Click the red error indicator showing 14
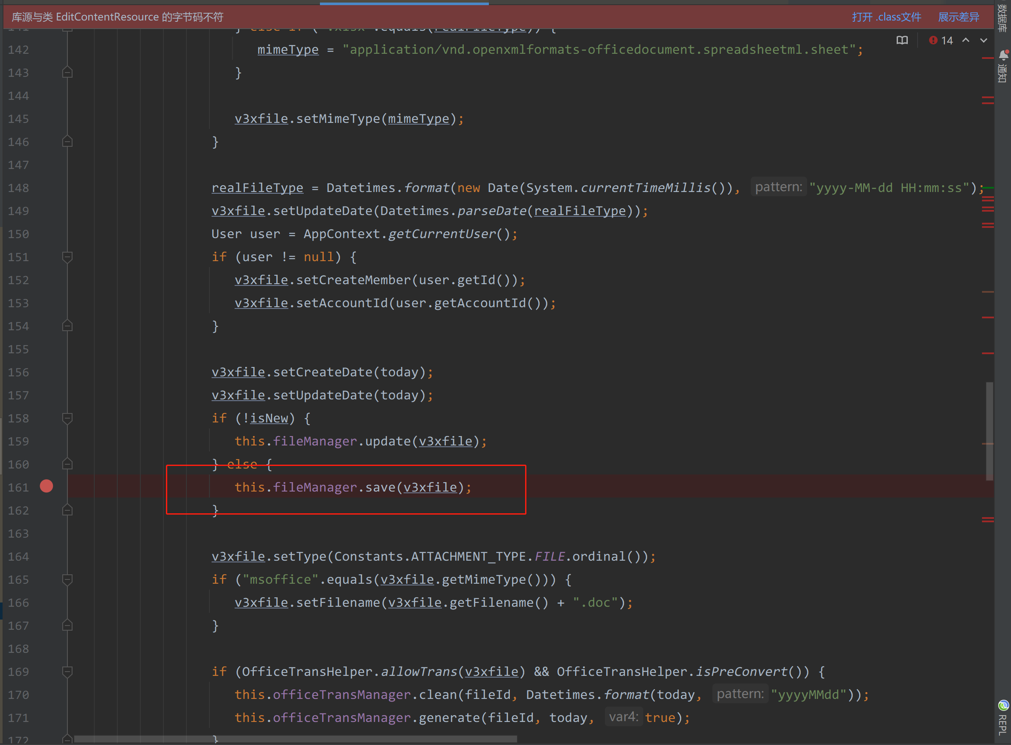Image resolution: width=1011 pixels, height=745 pixels. coord(941,41)
